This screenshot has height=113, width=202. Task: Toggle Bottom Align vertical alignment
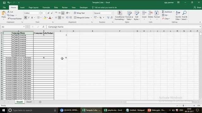coord(63,13)
